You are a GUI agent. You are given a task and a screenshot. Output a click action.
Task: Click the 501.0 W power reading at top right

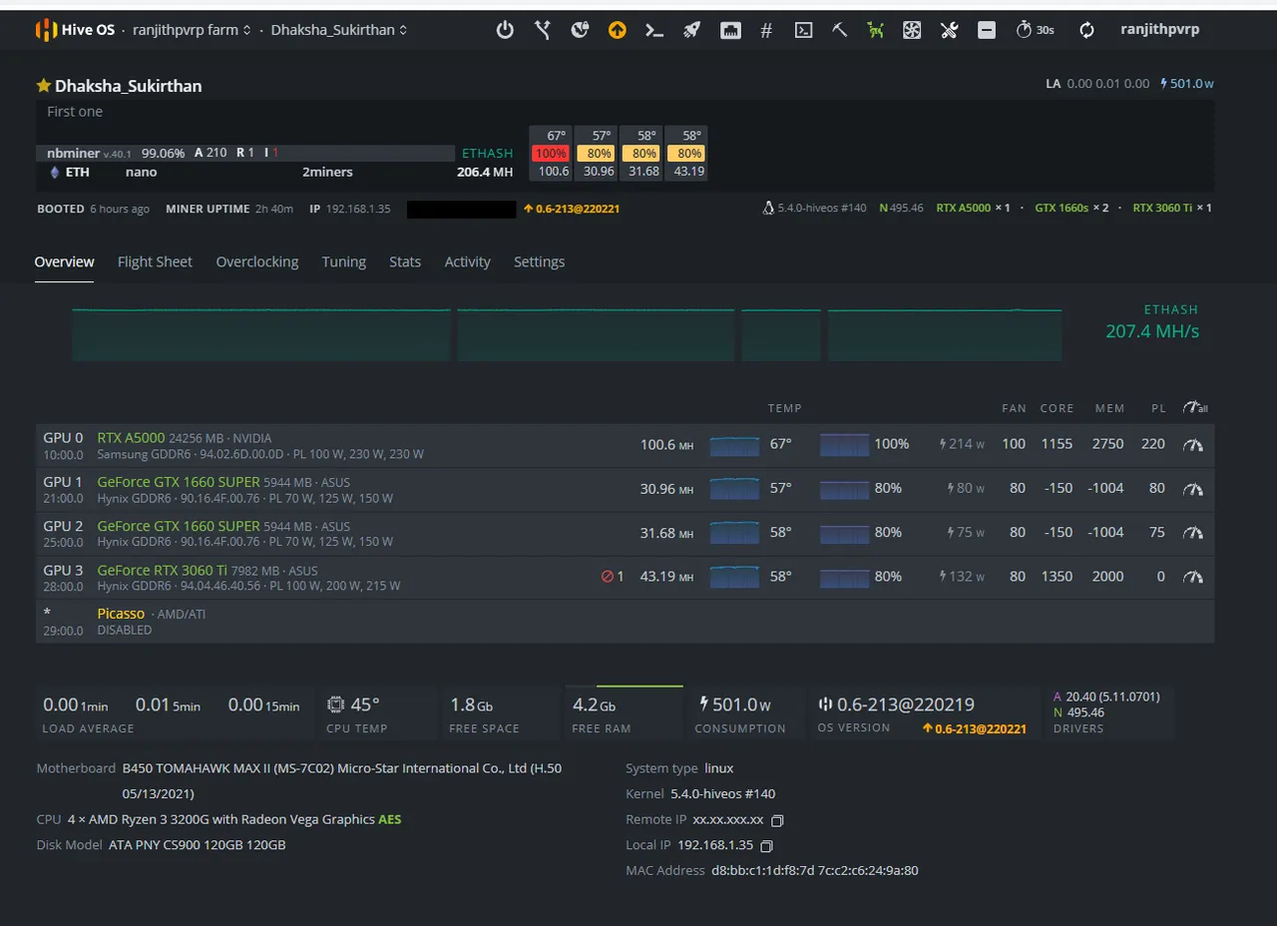point(1187,84)
